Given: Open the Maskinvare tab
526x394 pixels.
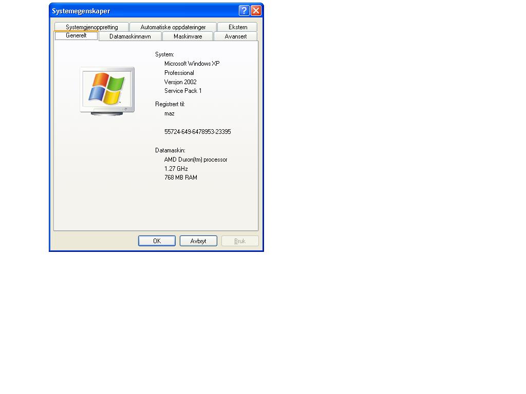Looking at the screenshot, I should [x=187, y=36].
